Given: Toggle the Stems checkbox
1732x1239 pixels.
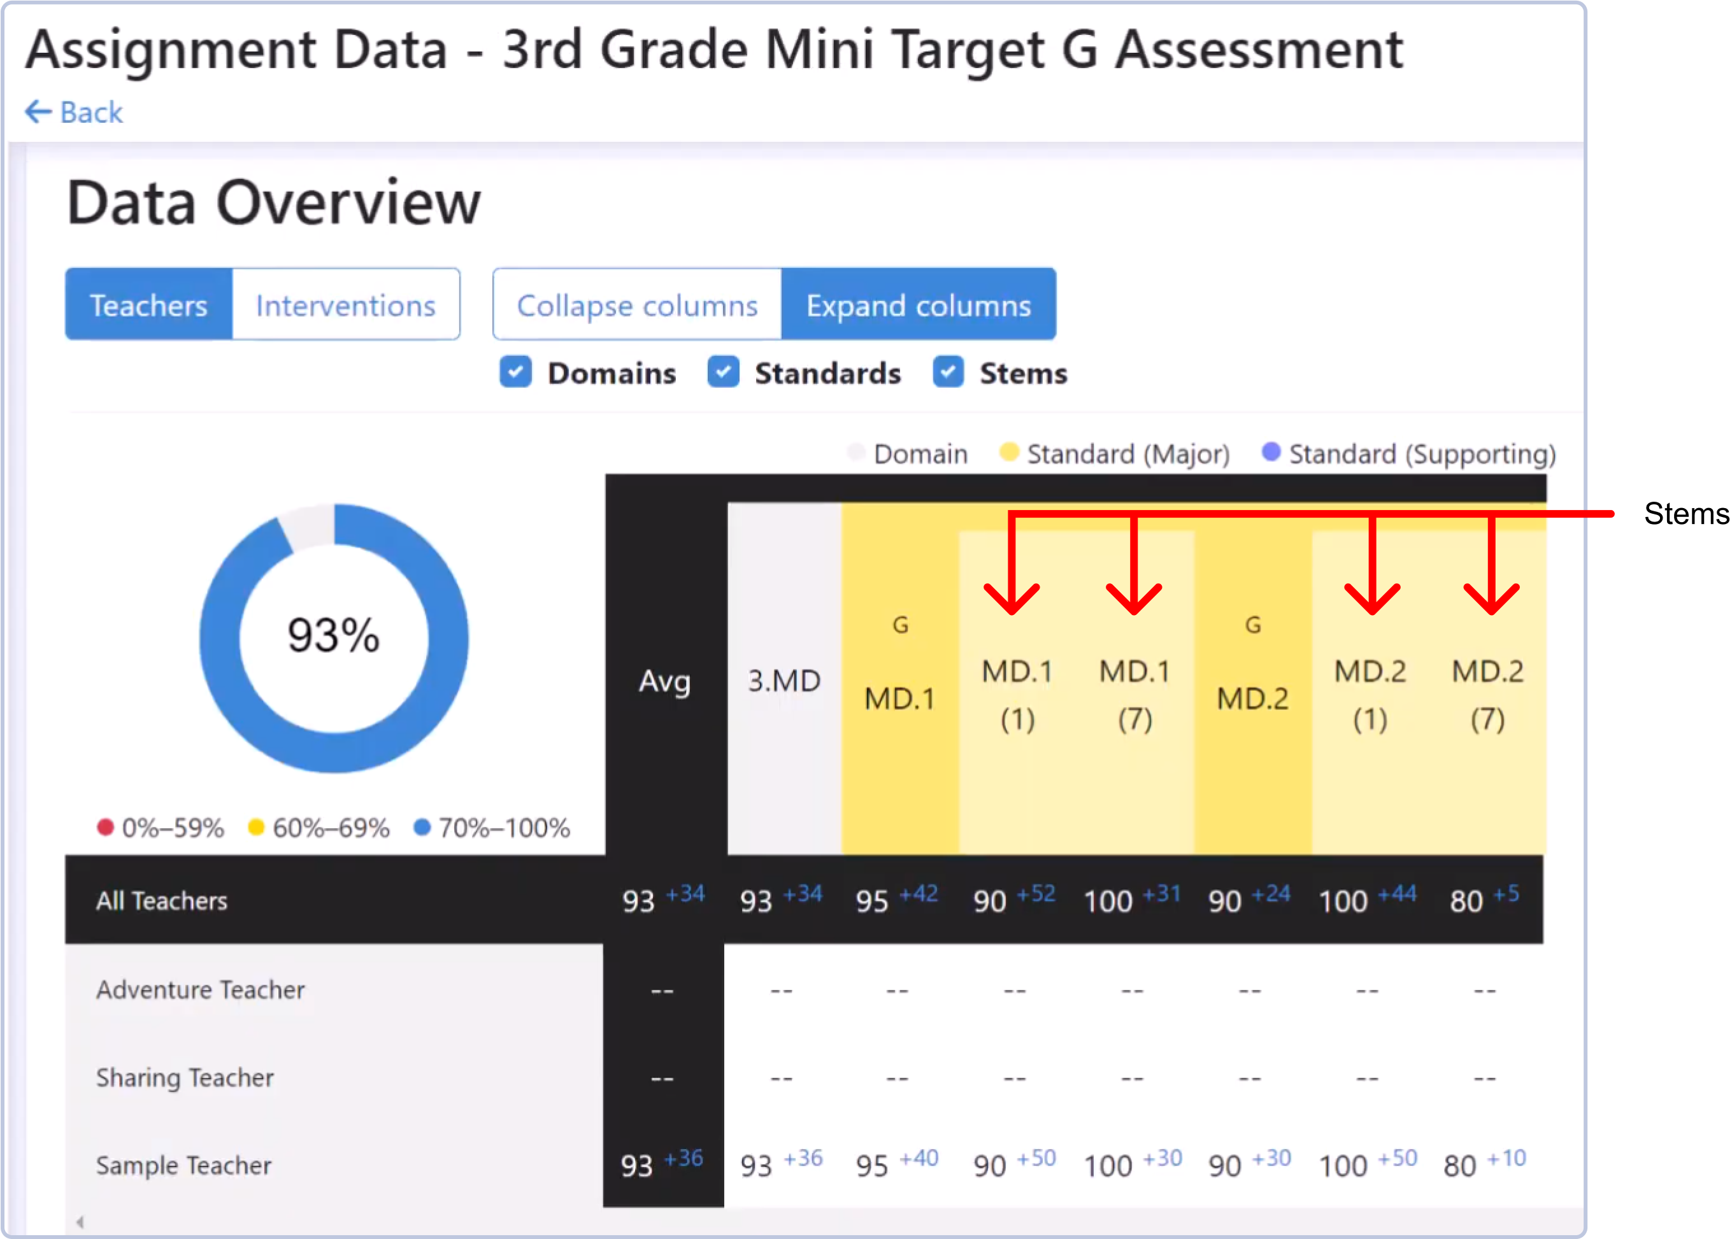Looking at the screenshot, I should pyautogui.click(x=948, y=372).
